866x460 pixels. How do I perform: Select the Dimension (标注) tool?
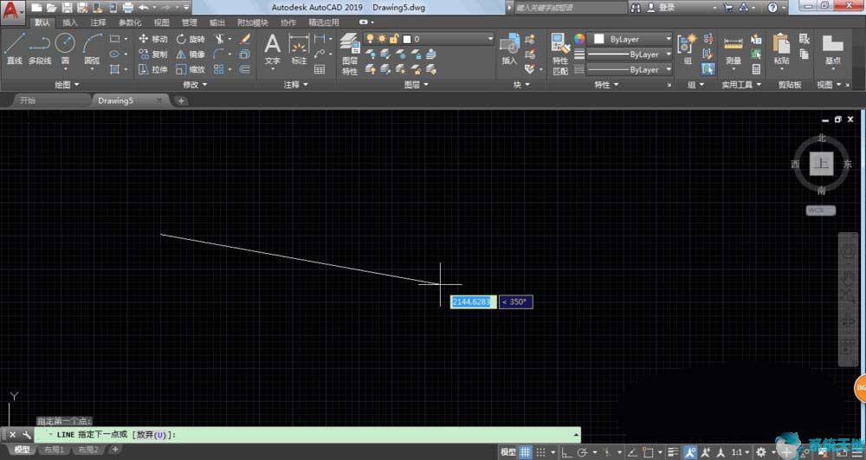[x=299, y=49]
